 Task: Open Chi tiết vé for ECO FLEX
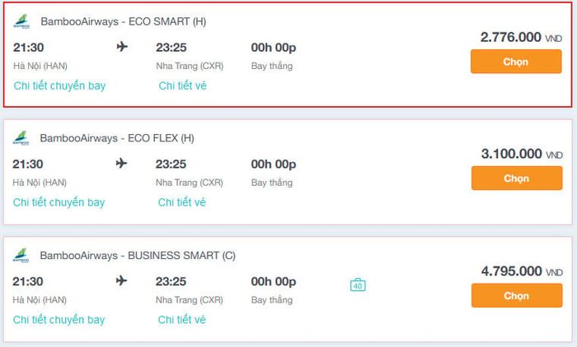182,202
